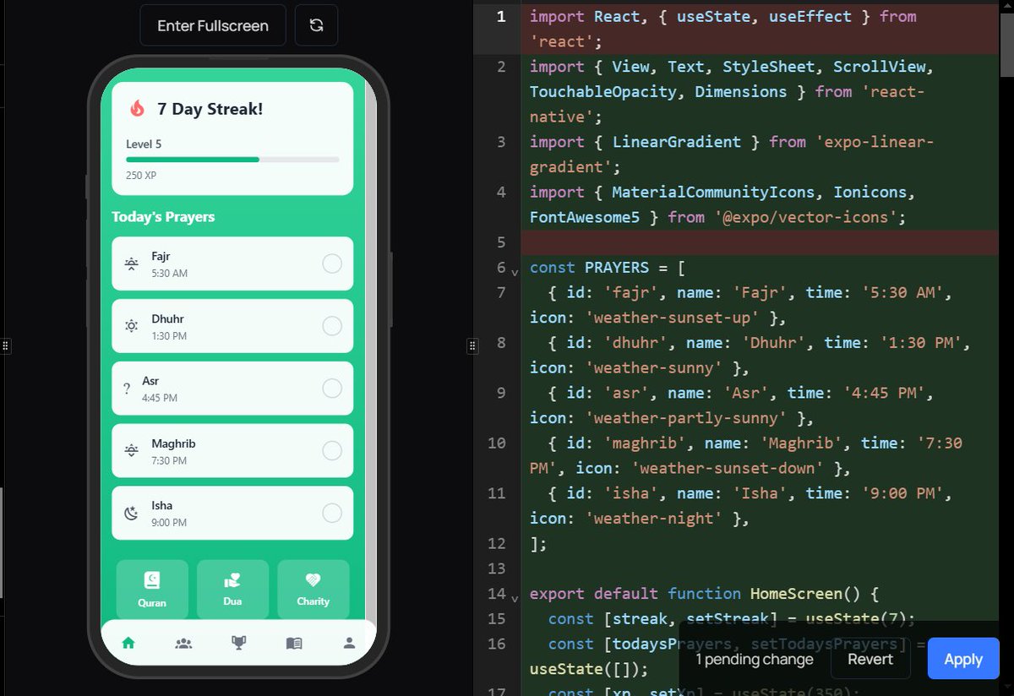Open the community people tab in navbar

[x=183, y=643]
